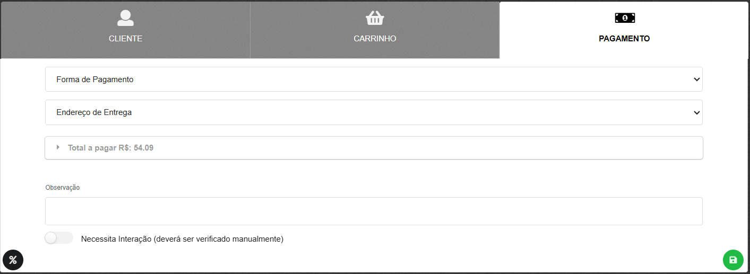Click the shopping basket icon
Viewport: 750px width, 274px height.
[375, 18]
